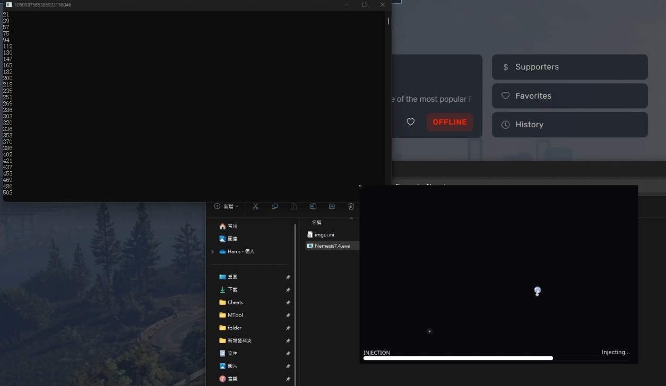Expand the Harris - 個人 OneDrive tree node

coord(213,251)
